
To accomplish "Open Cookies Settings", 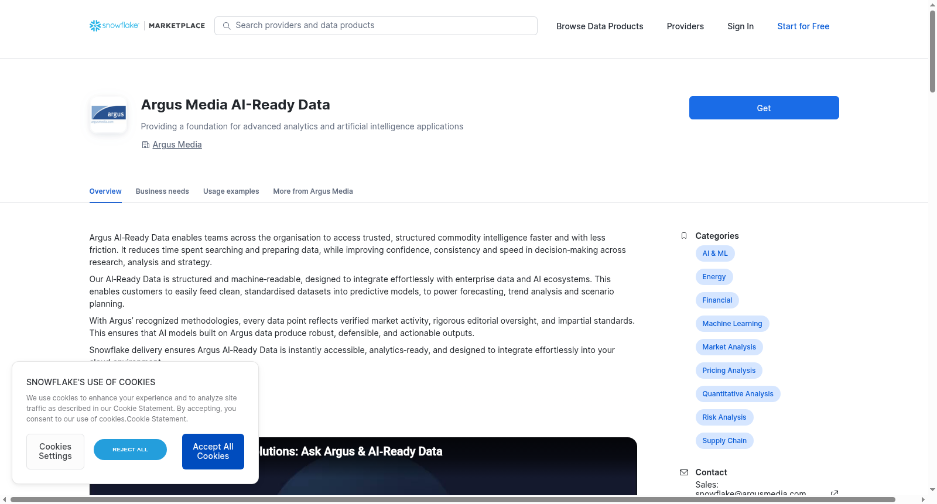I will click(55, 451).
